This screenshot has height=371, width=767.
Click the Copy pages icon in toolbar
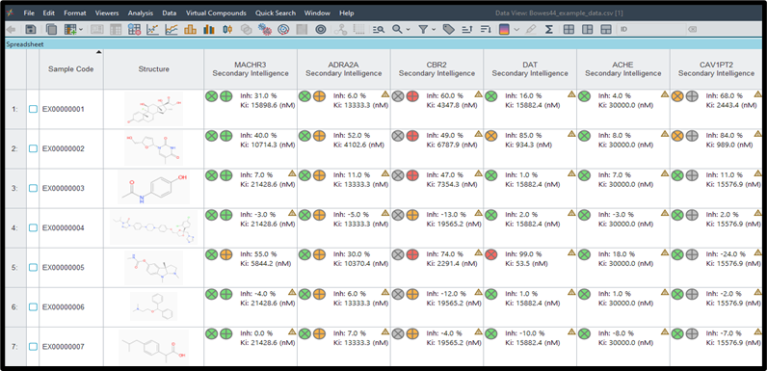click(51, 29)
